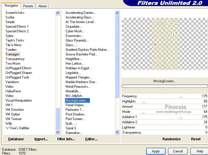Open the Presets tab

tap(28, 6)
